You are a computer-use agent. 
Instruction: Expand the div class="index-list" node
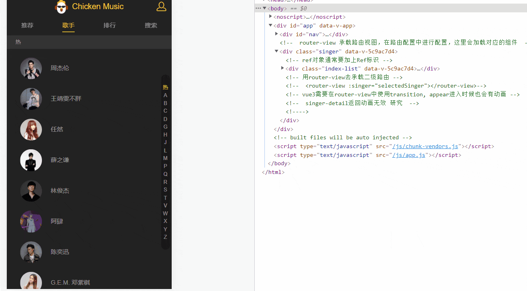point(283,68)
